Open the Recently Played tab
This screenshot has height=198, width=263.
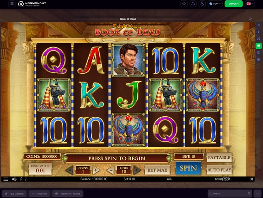(68, 194)
